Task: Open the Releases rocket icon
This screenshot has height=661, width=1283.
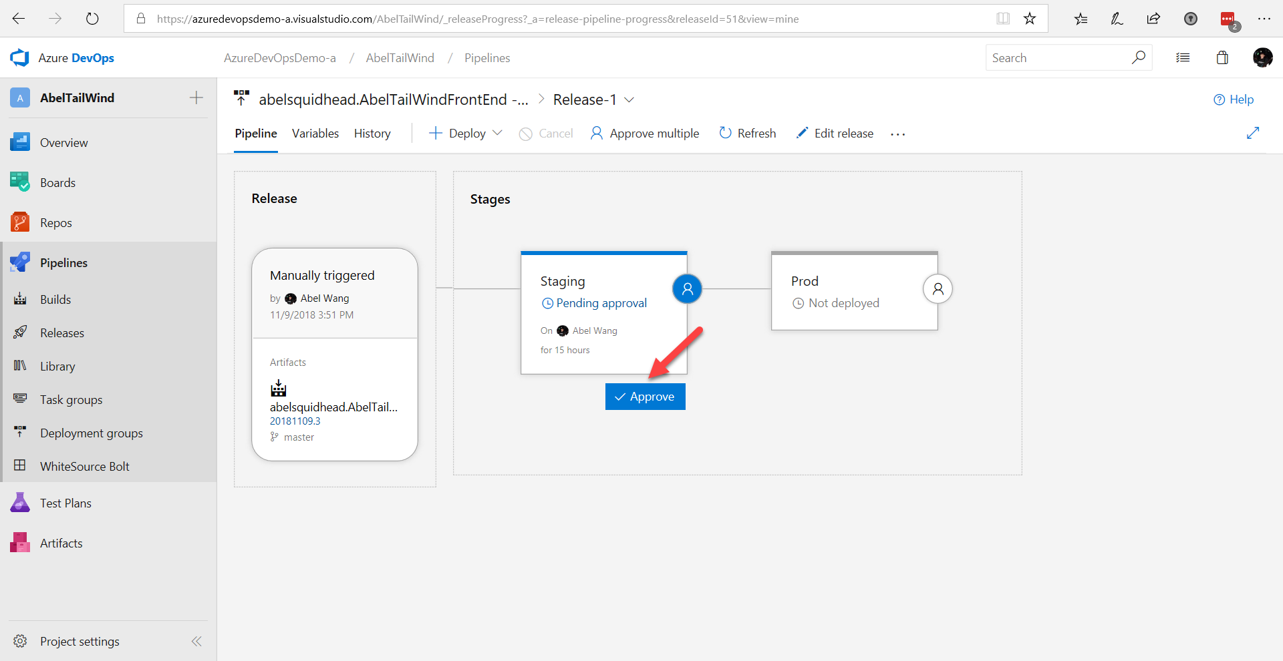Action: (x=20, y=333)
